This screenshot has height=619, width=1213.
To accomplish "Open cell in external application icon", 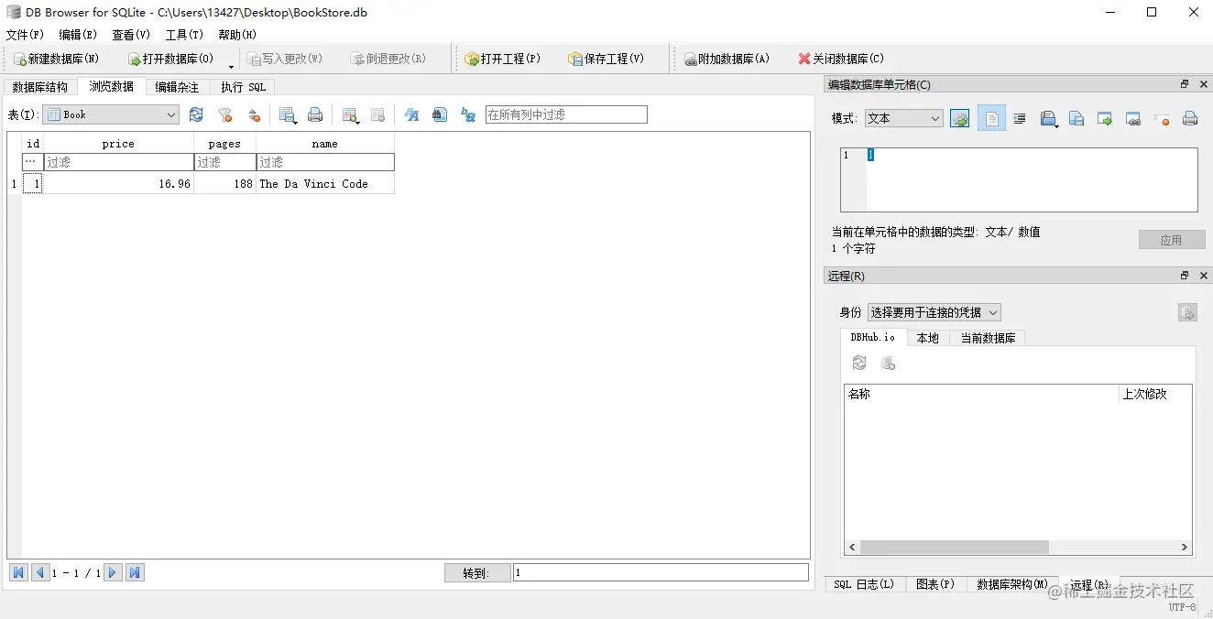I will [1105, 118].
